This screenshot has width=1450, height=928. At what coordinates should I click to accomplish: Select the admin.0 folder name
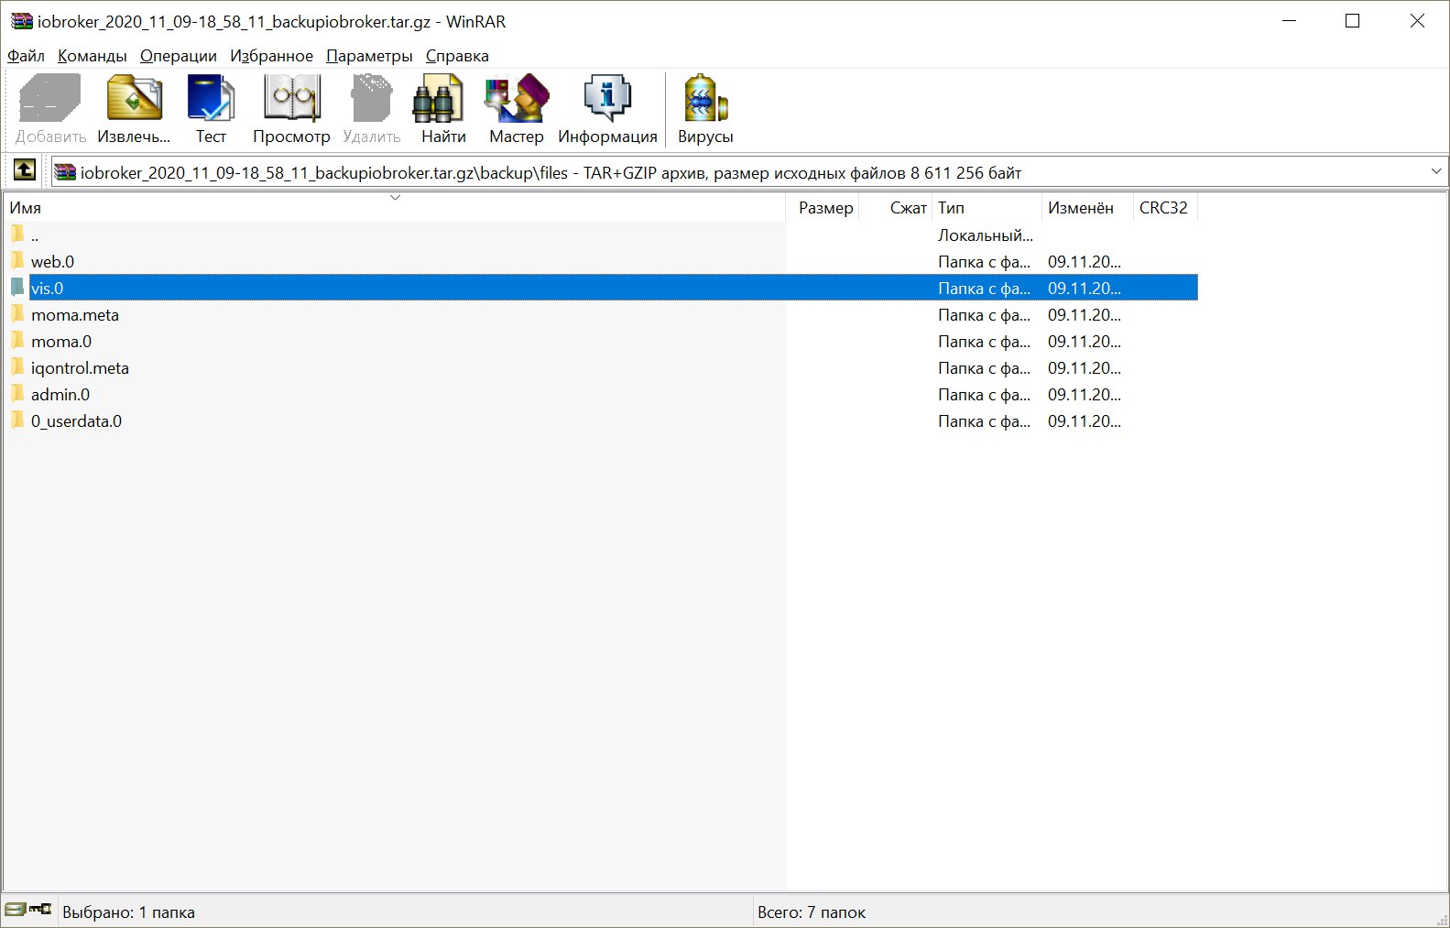pos(60,395)
